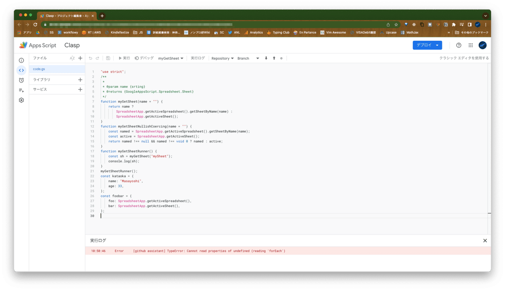Viewport: 505px width, 290px height.
Task: Save project with the floppy disk icon
Action: tap(108, 58)
